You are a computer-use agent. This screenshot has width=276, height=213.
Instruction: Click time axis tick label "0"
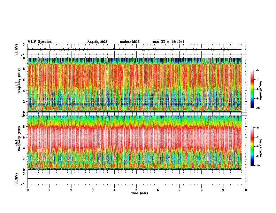28,190
